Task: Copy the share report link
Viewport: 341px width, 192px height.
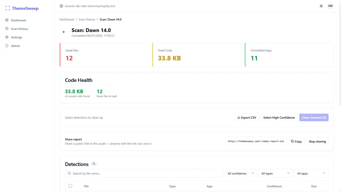Action: (x=296, y=141)
